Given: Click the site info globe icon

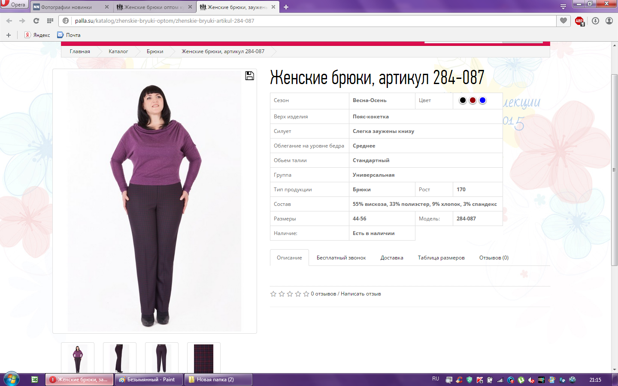Looking at the screenshot, I should pyautogui.click(x=66, y=21).
